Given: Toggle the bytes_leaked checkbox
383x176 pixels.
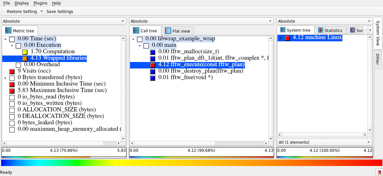Looking at the screenshot, I should point(12,123).
